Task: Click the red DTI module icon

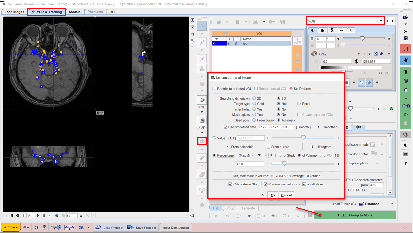Action: 406,49
